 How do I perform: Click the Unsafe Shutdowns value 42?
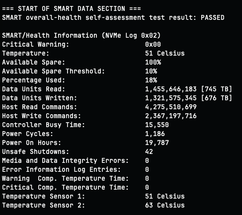(x=149, y=151)
